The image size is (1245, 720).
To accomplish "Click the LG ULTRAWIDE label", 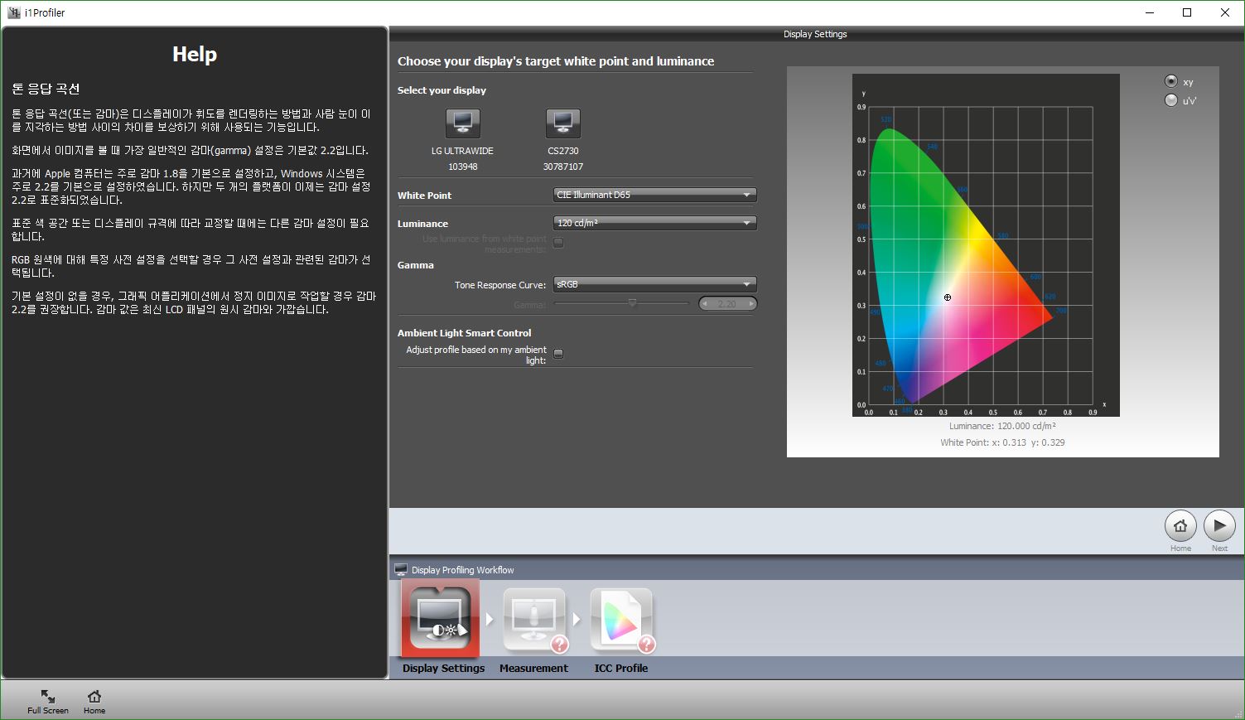I will click(x=462, y=151).
